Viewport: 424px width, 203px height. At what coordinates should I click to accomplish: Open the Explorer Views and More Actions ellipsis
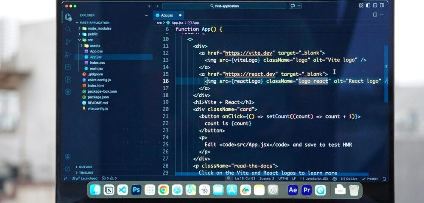tap(147, 15)
